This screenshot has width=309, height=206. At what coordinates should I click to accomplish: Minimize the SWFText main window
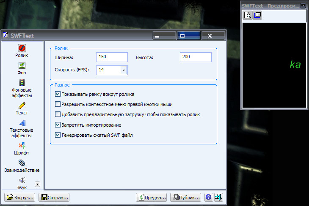click(164, 35)
